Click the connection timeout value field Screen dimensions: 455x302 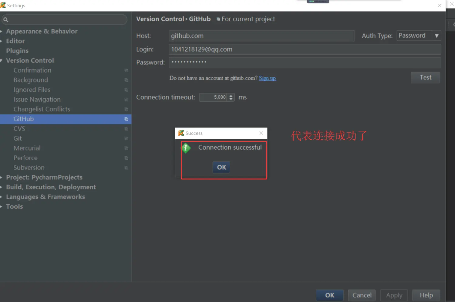[213, 97]
